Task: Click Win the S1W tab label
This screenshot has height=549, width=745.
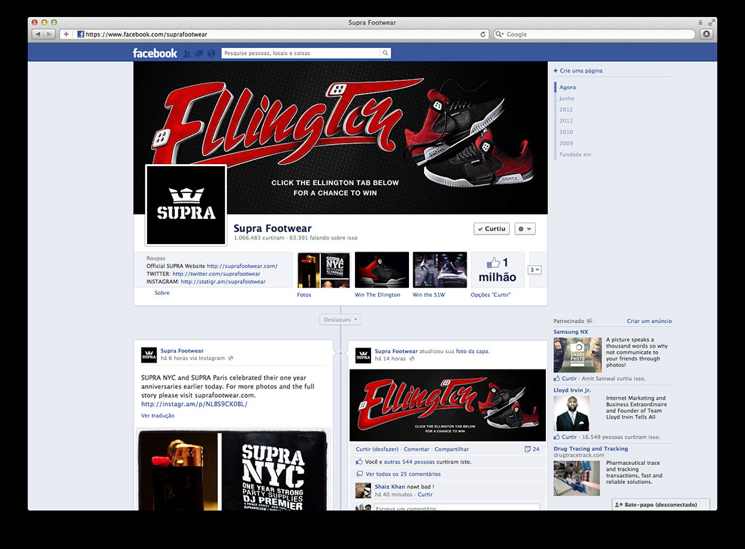Action: [x=429, y=295]
